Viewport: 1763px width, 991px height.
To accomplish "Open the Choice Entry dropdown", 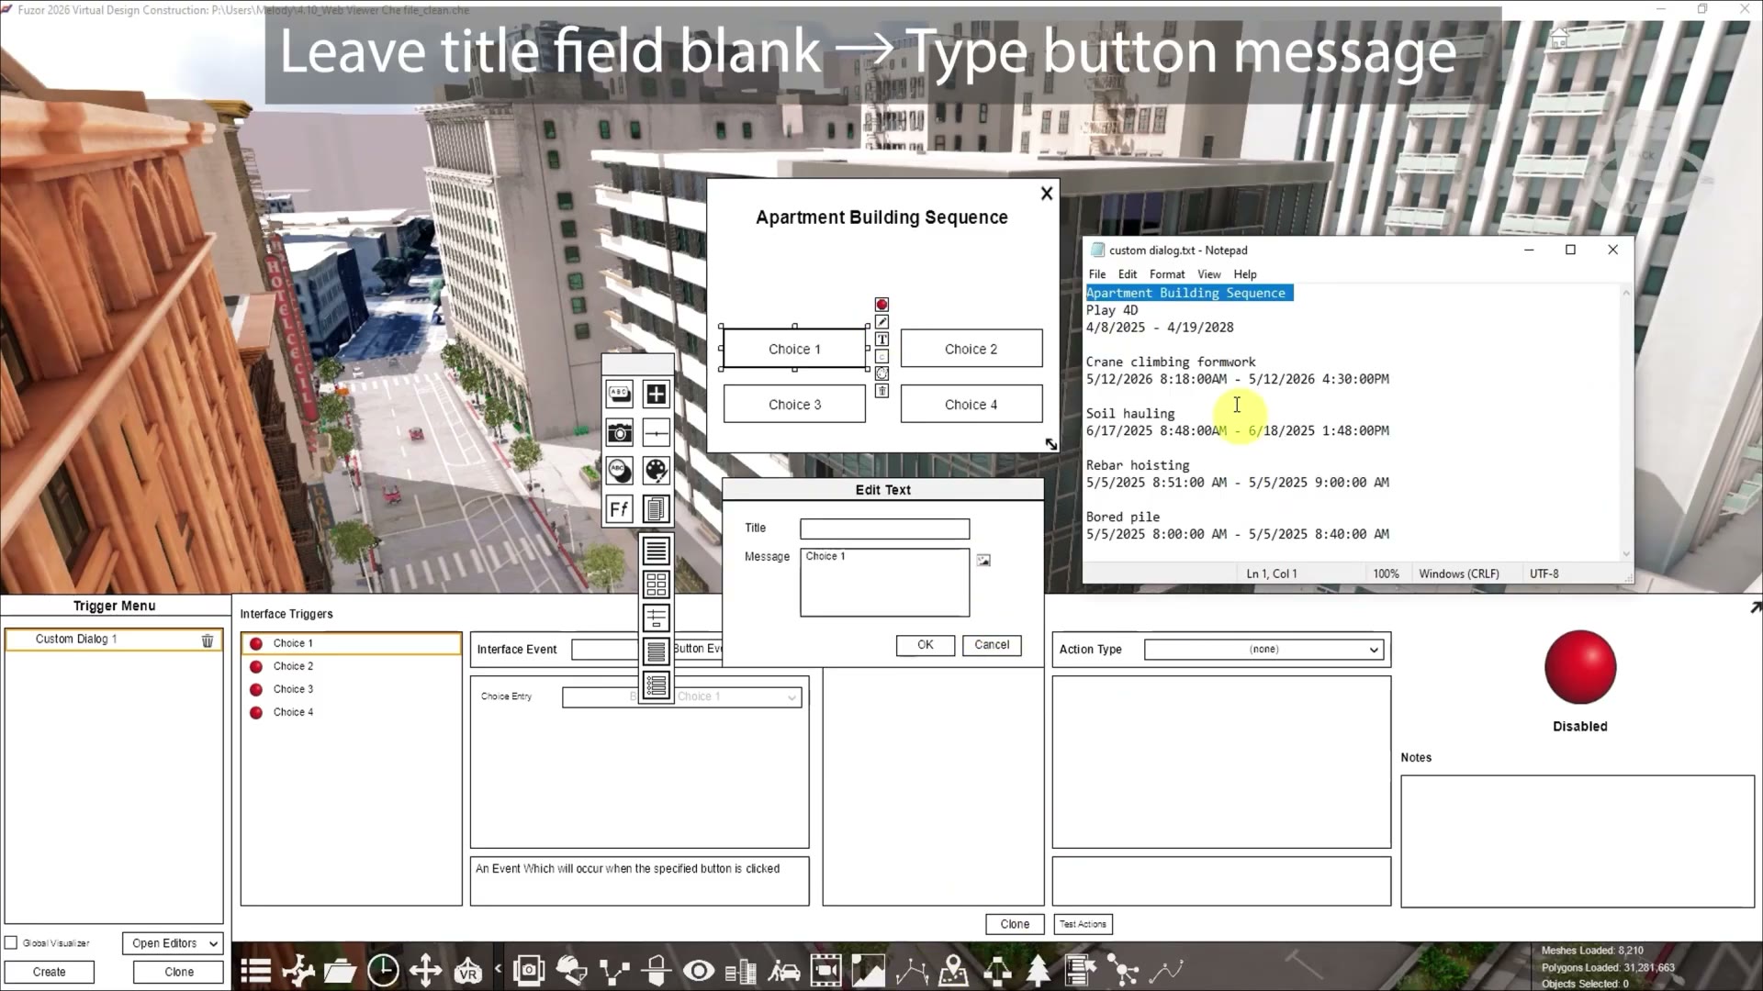I will pyautogui.click(x=681, y=697).
